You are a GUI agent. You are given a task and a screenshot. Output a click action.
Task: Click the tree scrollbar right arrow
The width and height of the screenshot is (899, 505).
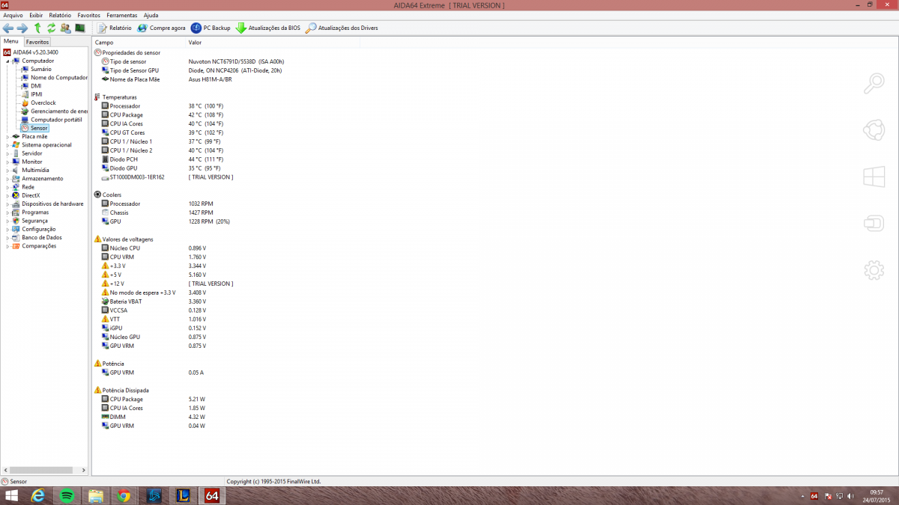(85, 471)
